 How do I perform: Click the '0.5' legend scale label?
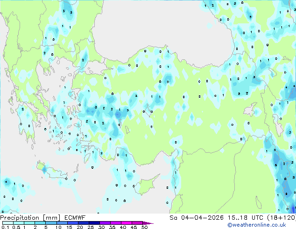[x=16, y=227]
